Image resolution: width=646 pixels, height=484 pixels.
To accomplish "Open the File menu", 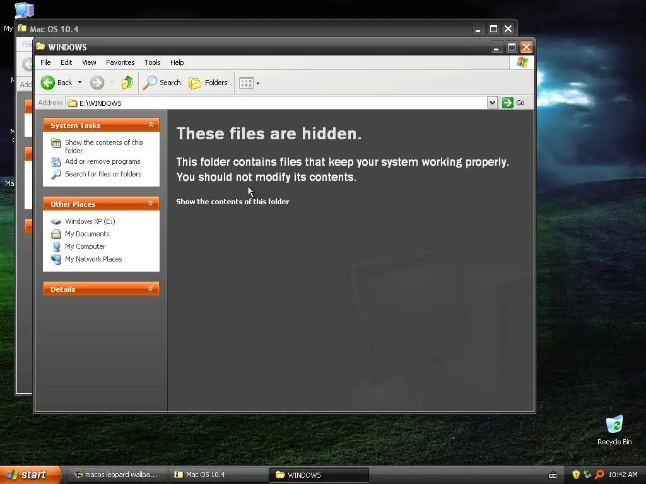I will coord(45,62).
